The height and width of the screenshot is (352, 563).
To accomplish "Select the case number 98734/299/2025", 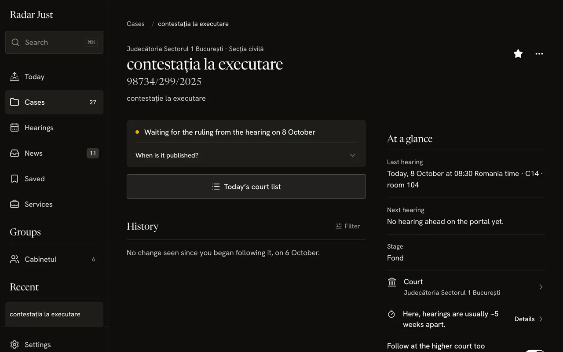I will tap(164, 81).
